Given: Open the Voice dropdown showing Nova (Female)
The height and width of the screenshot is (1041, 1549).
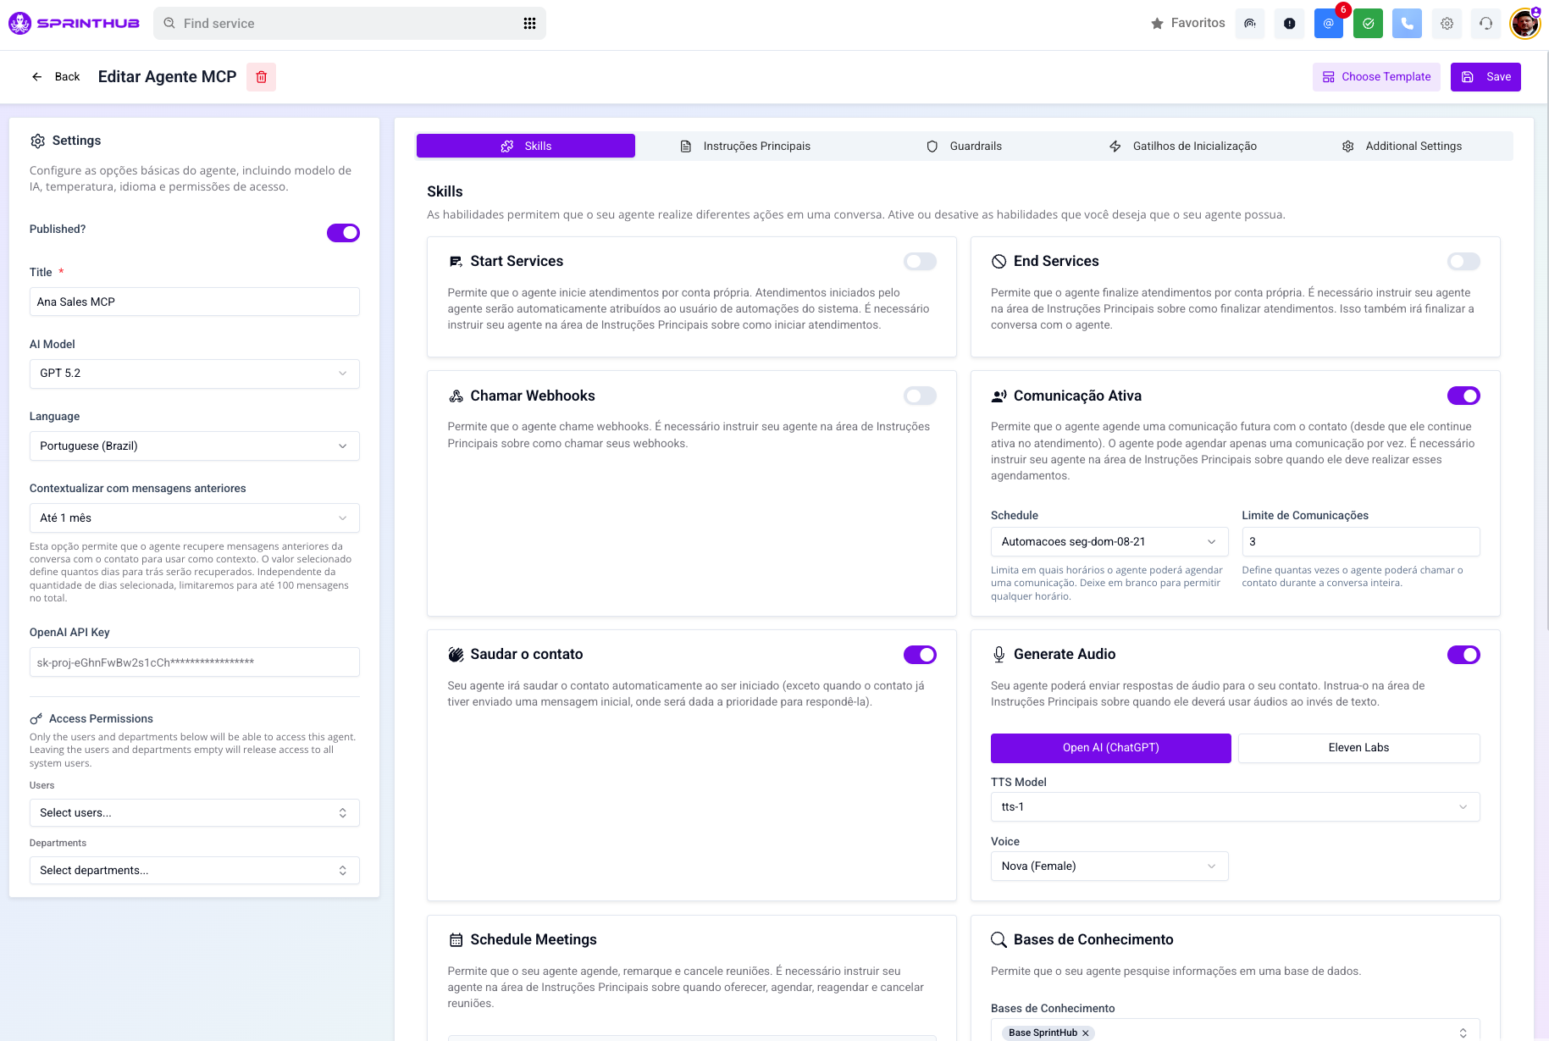Looking at the screenshot, I should 1109,867.
